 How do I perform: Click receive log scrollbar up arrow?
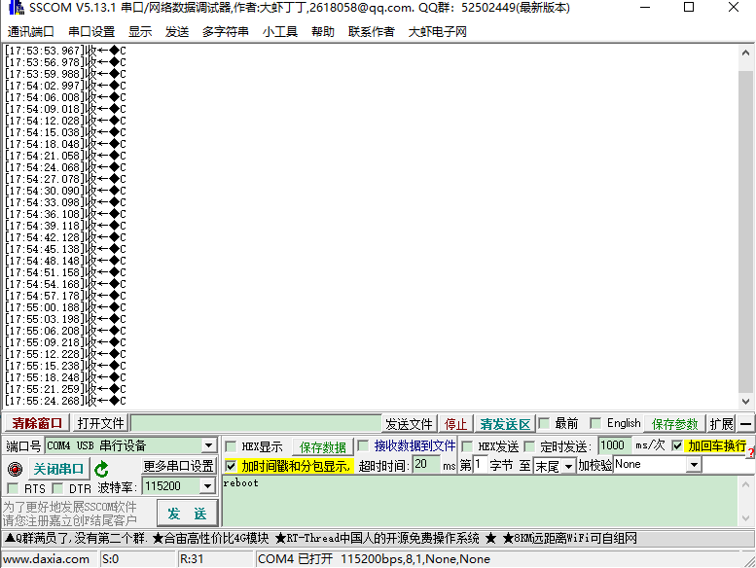pos(745,52)
